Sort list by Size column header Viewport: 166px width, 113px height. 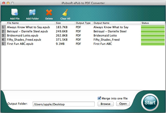click(x=65, y=23)
